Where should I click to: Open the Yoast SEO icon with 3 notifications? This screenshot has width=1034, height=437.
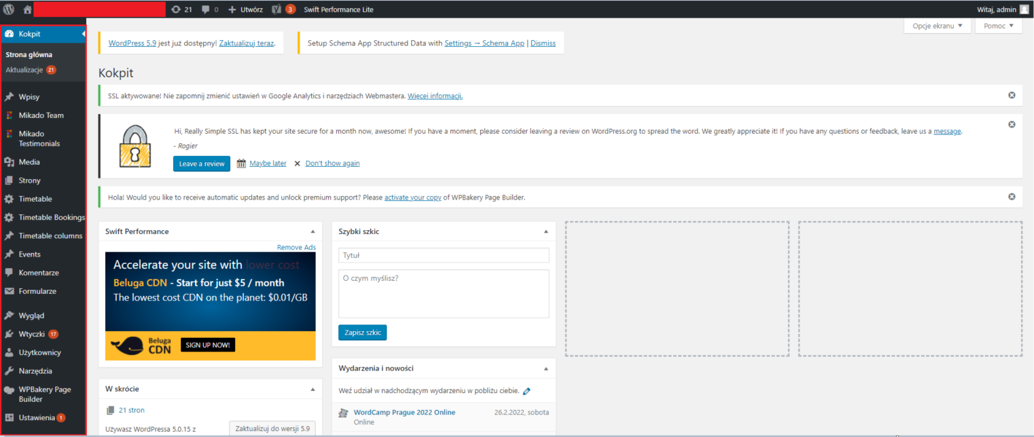point(283,9)
